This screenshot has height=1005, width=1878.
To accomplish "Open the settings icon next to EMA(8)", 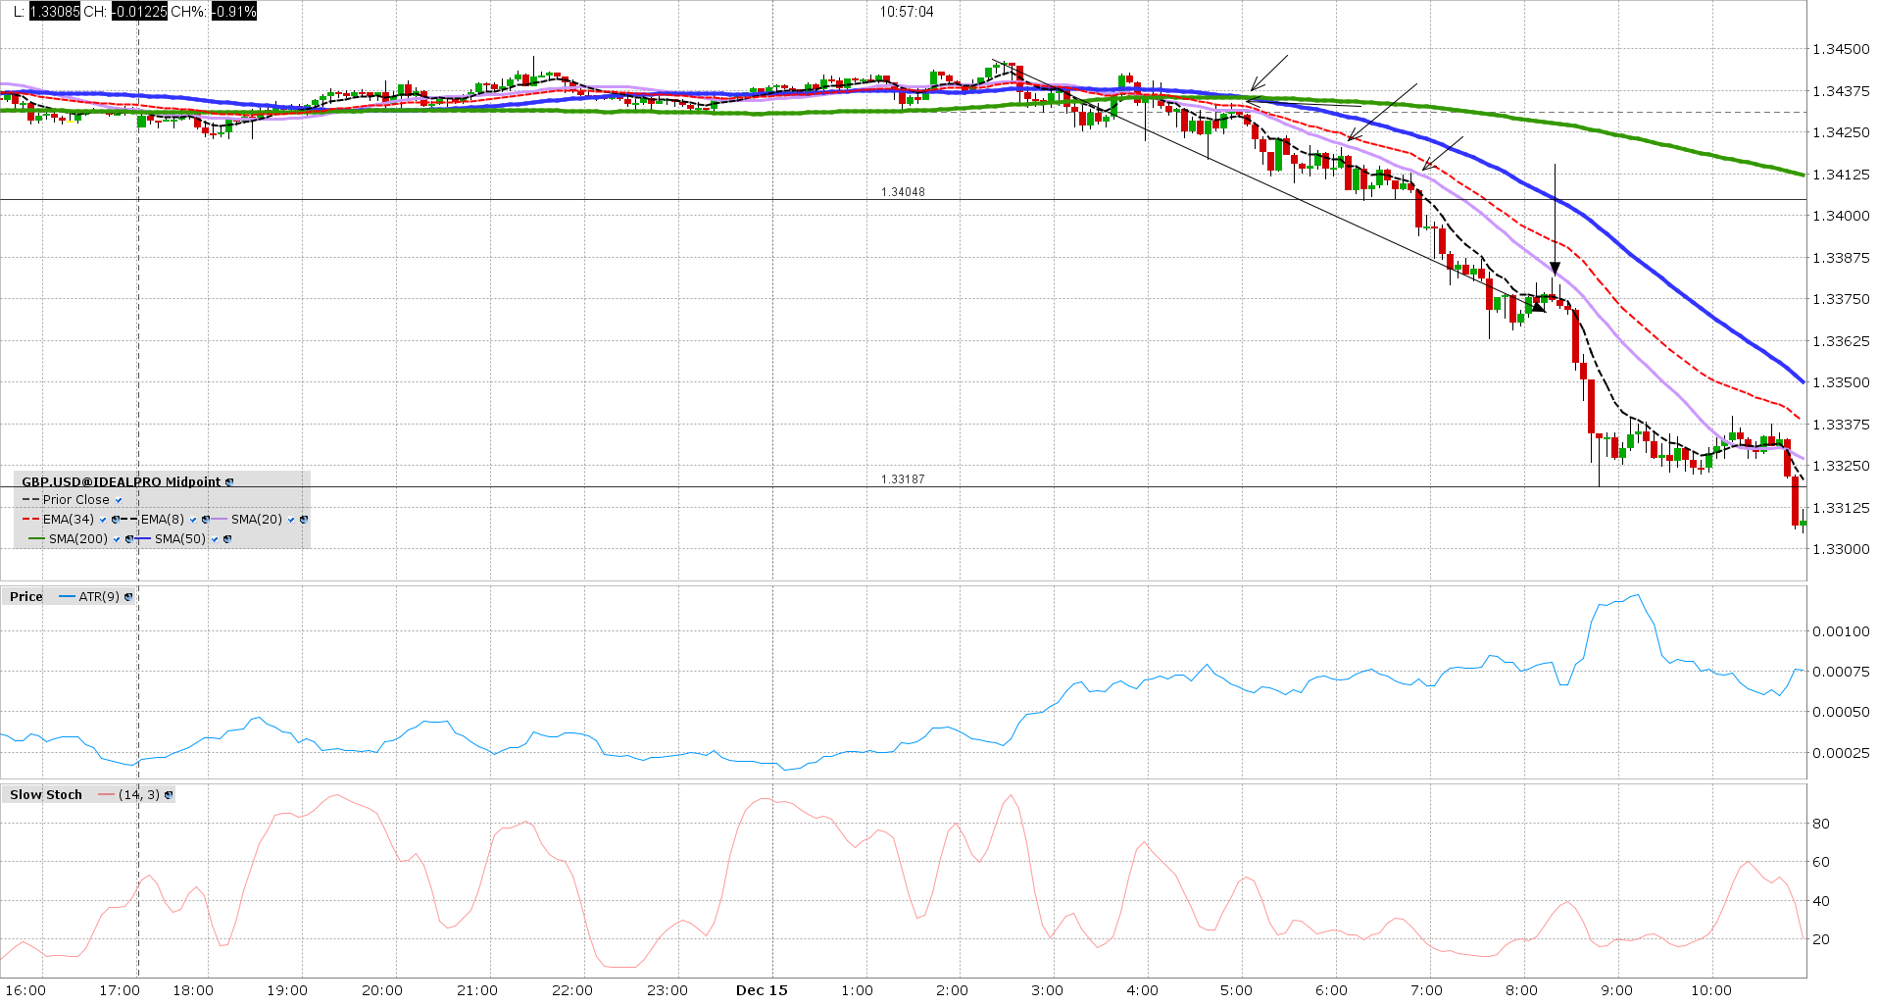I will click(206, 520).
